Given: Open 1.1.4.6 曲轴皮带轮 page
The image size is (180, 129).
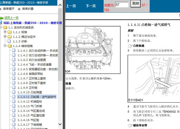Looking at the screenshot, I should pos(30,74).
